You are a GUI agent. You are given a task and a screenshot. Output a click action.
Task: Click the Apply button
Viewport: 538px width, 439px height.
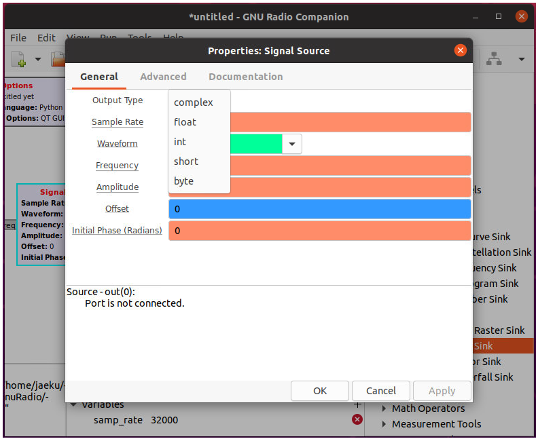pyautogui.click(x=442, y=391)
